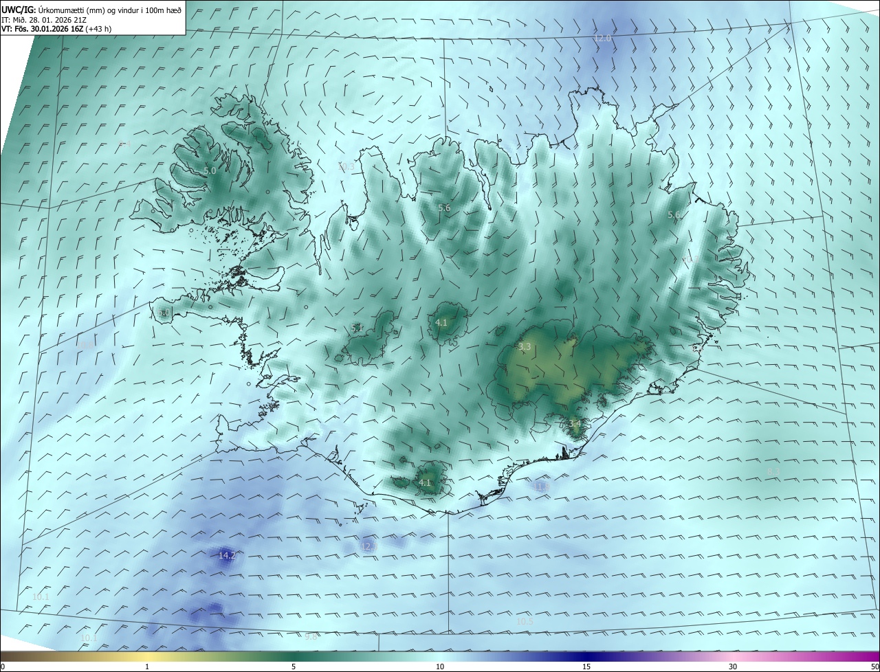The image size is (880, 672).
Task: Click the dark navy section of the colour scale
Action: point(586,657)
